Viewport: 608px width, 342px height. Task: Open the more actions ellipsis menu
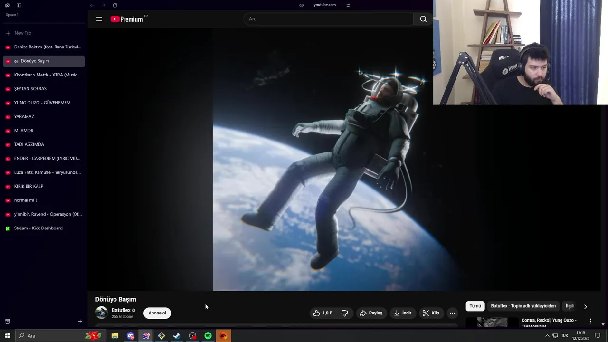pos(453,313)
